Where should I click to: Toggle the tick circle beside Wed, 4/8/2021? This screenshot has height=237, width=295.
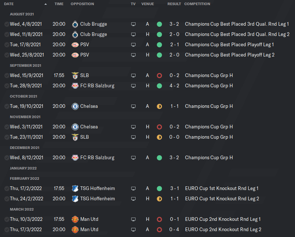[7, 24]
